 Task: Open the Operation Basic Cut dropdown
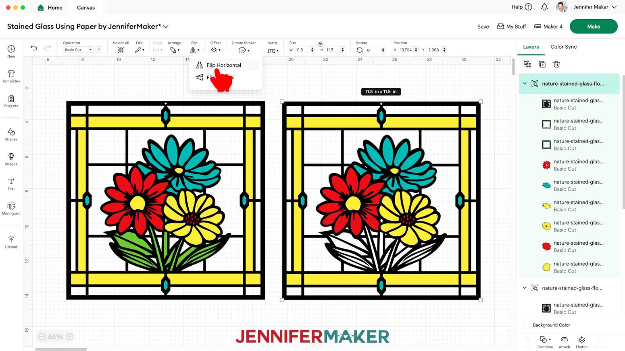(x=78, y=50)
